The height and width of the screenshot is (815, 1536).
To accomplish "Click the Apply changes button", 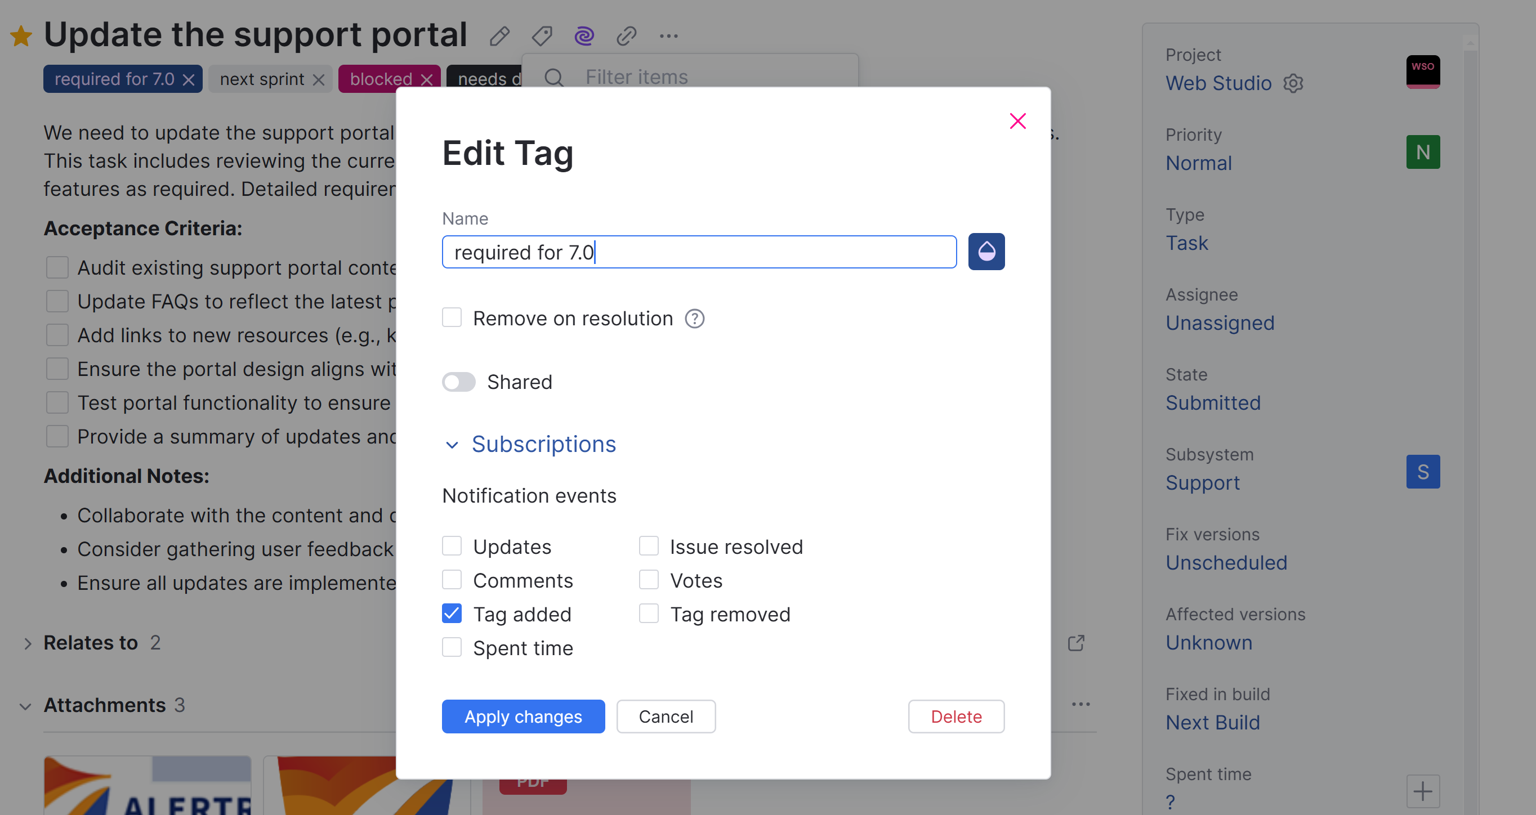I will coord(523,716).
